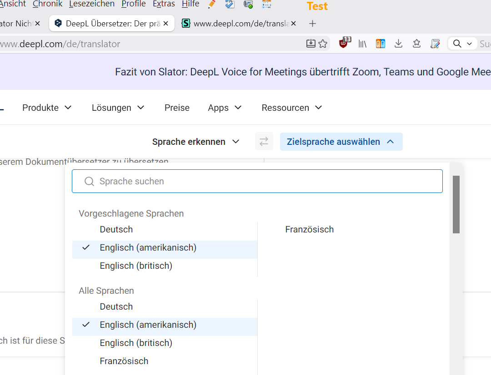Image resolution: width=491 pixels, height=375 pixels.
Task: Open the library bookshelf icon
Action: pyautogui.click(x=362, y=44)
